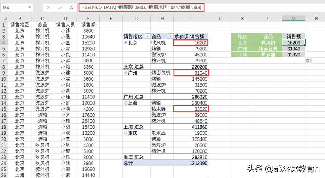Click the green 地区 header cell
The width and height of the screenshot is (325, 178).
[243, 37]
